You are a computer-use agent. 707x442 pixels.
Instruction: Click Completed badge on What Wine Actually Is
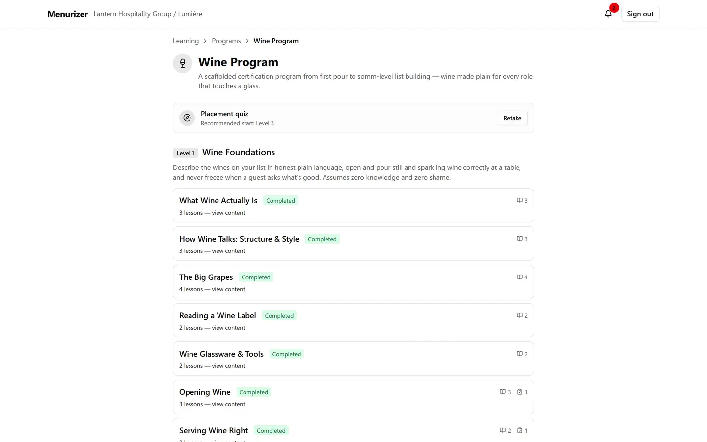pos(280,200)
